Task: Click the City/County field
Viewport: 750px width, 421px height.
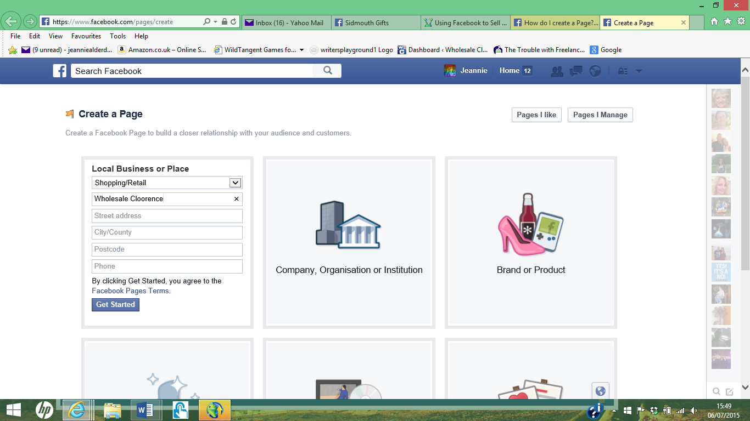Action: (167, 232)
